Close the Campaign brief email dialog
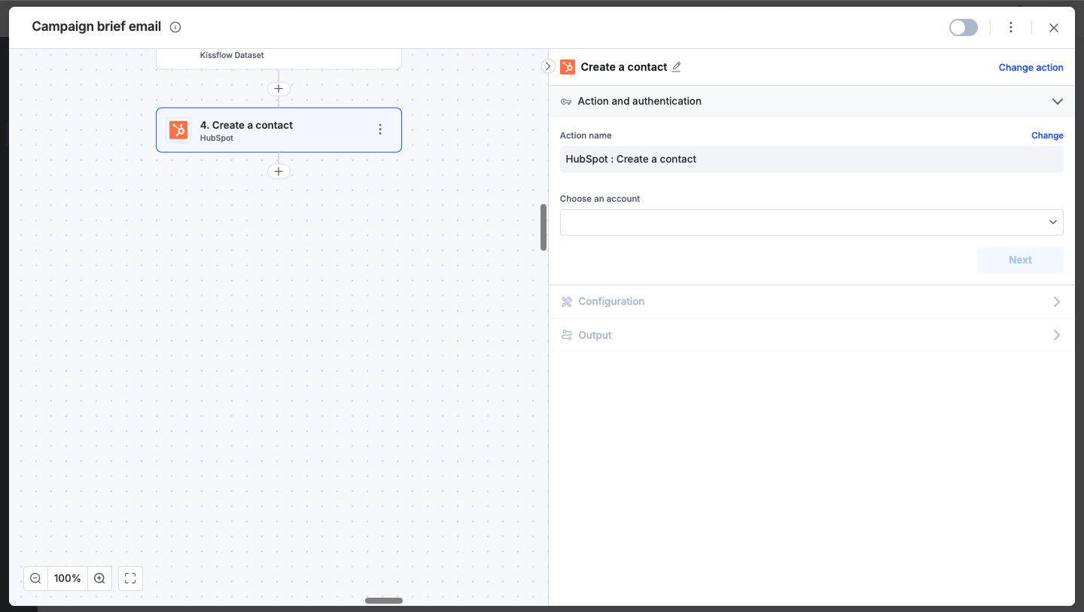This screenshot has width=1084, height=612. 1054,28
